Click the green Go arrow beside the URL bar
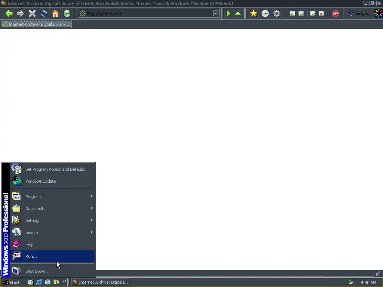Viewport: 383px width, 287px height. point(229,13)
